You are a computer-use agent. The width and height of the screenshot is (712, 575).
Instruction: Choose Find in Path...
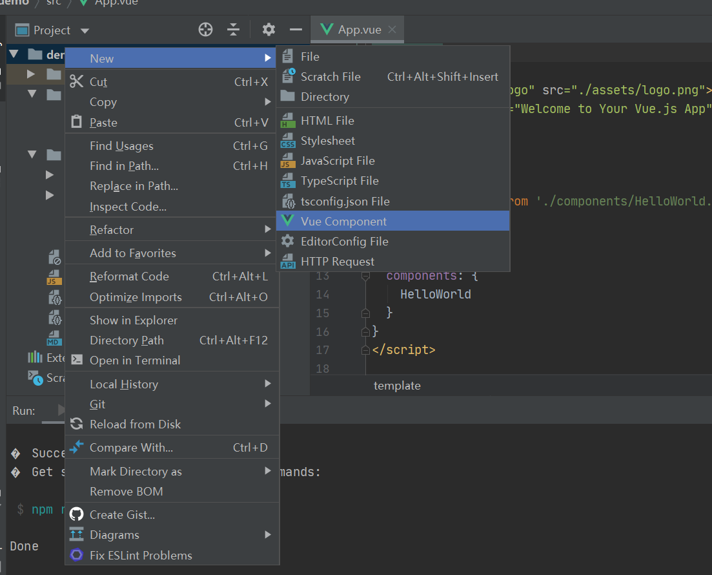[170, 166]
